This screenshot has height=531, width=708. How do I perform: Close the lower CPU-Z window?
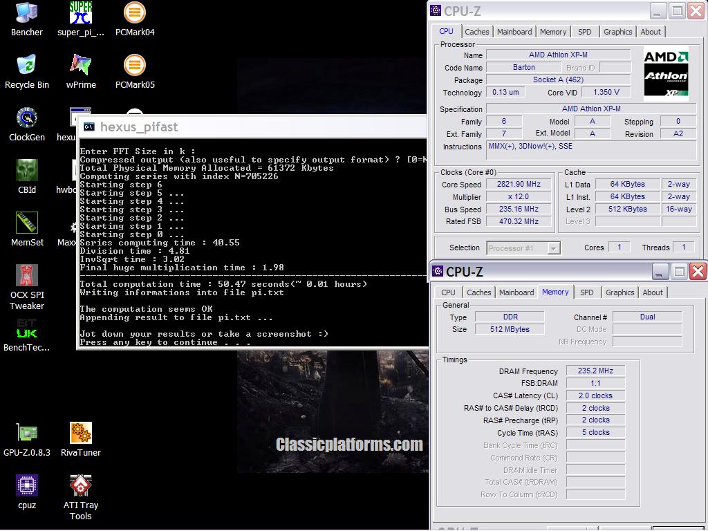(698, 271)
